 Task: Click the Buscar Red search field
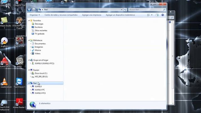pos(146,10)
